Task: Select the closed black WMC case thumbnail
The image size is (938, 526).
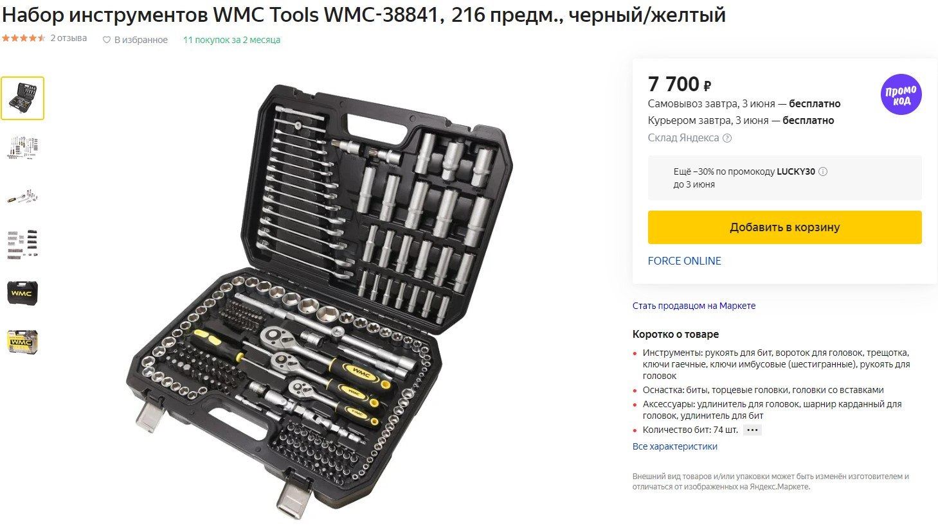Action: [x=23, y=293]
